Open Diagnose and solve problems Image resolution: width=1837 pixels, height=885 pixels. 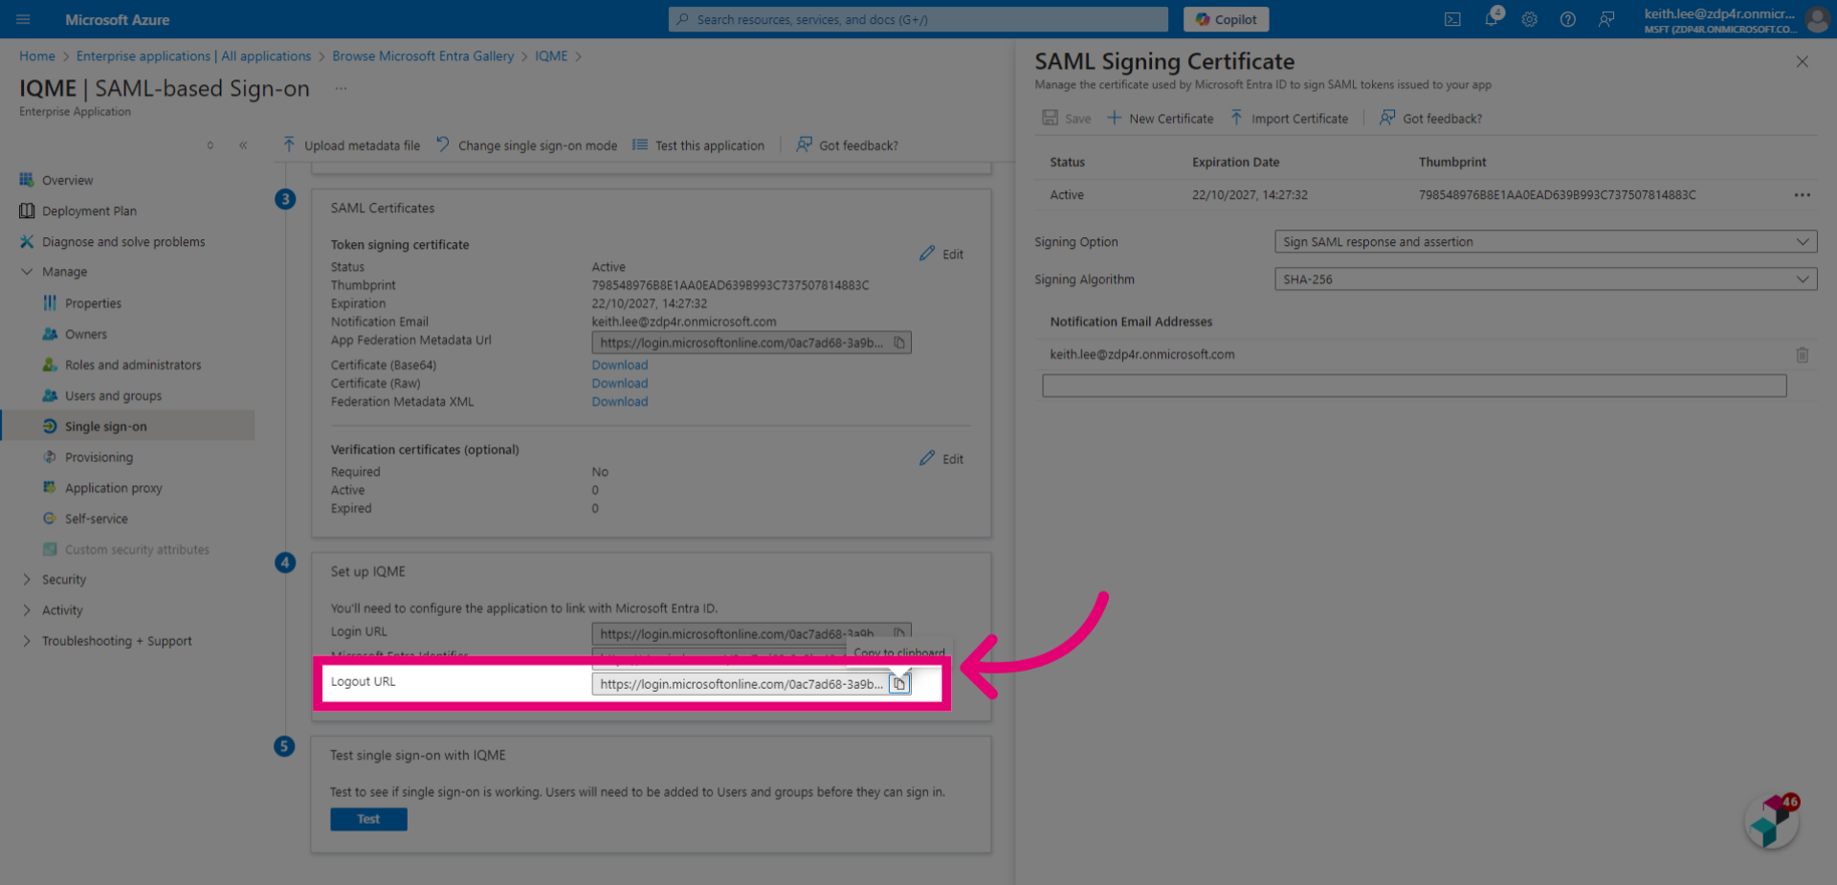pyautogui.click(x=123, y=241)
